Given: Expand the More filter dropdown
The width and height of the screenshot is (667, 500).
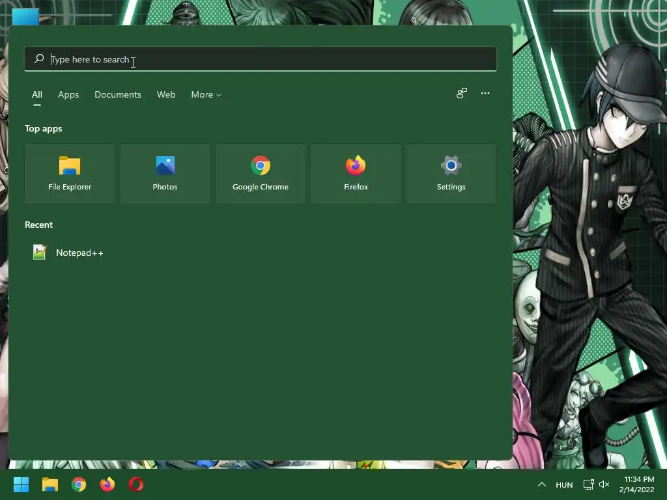Looking at the screenshot, I should (x=206, y=94).
